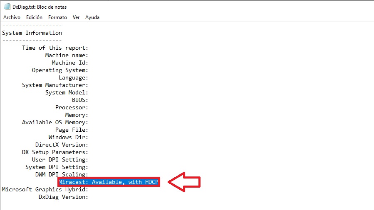The image size is (374, 210).
Task: Click the 'Microsoft Graphics Hybrid:' line
Action: tap(45, 190)
